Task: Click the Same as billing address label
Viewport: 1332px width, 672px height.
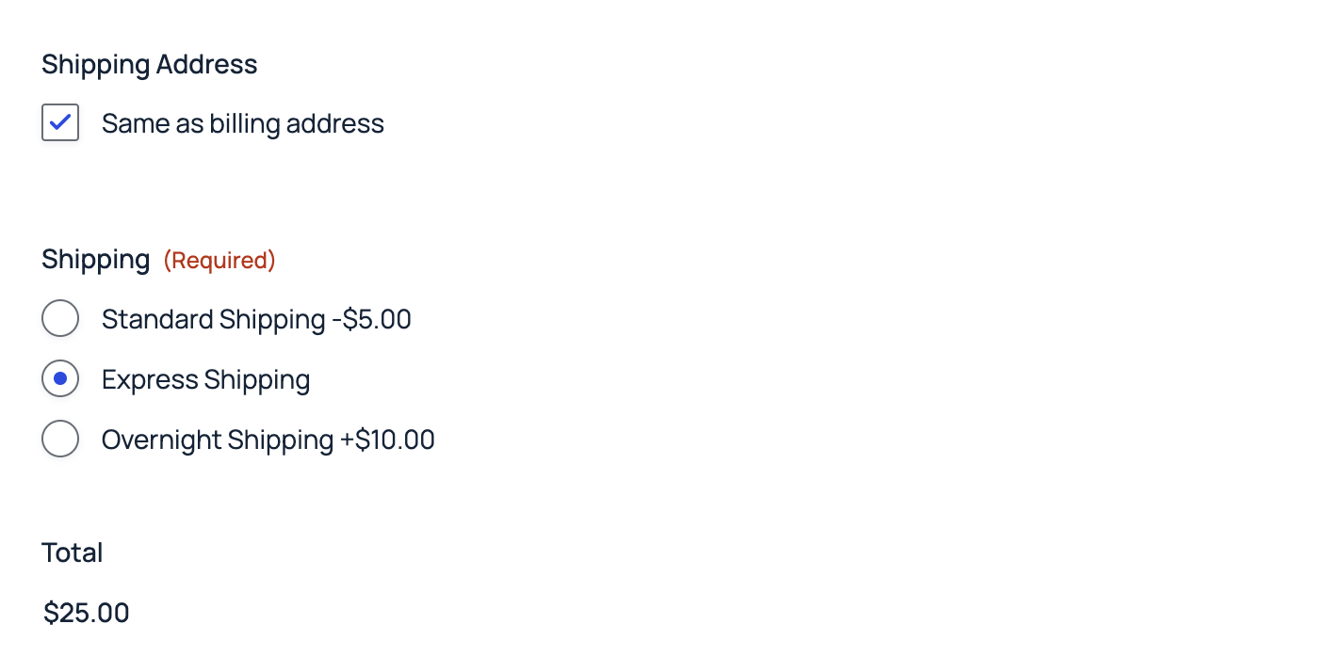Action: [x=242, y=124]
